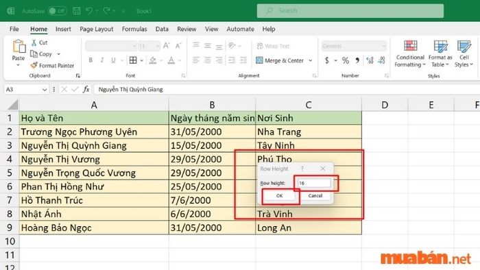The image size is (480, 270).
Task: Switch to Formulas tab
Action: coord(134,29)
